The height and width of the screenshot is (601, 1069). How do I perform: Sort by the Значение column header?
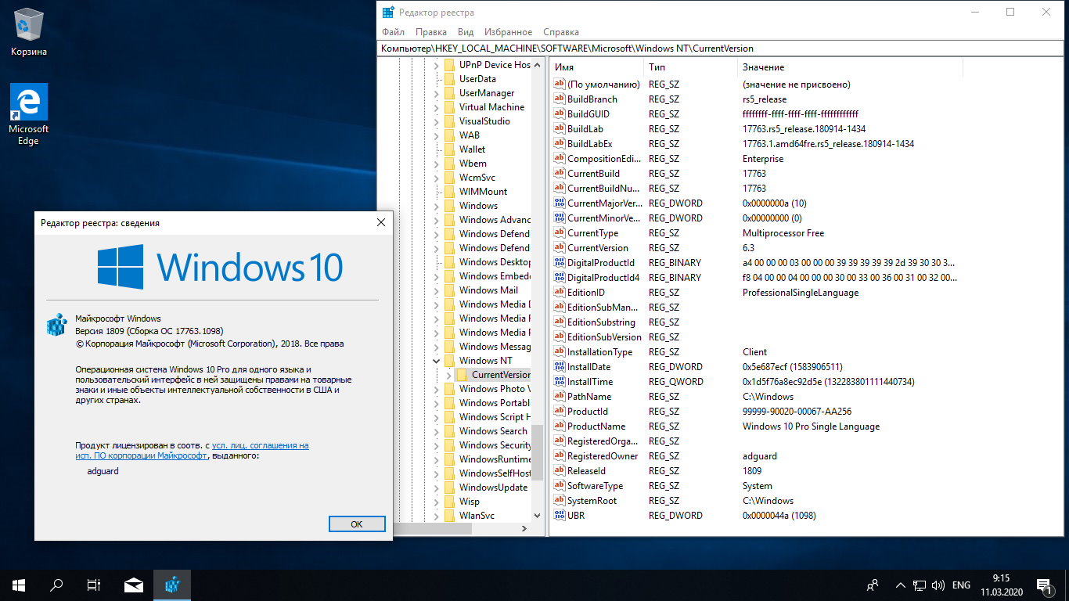850,67
